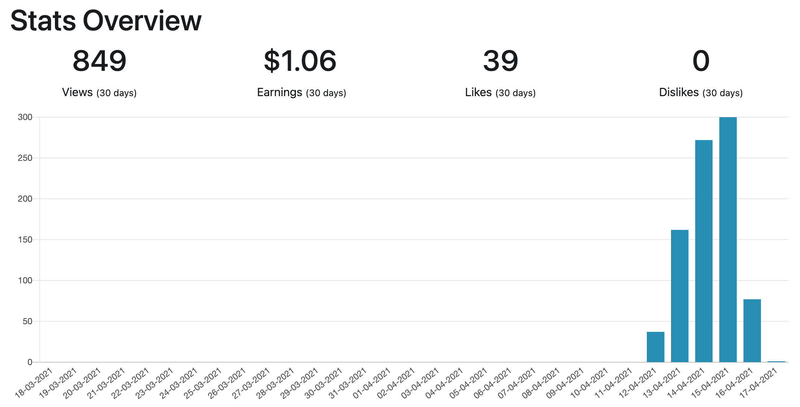Click the 300 y-axis label

25,117
